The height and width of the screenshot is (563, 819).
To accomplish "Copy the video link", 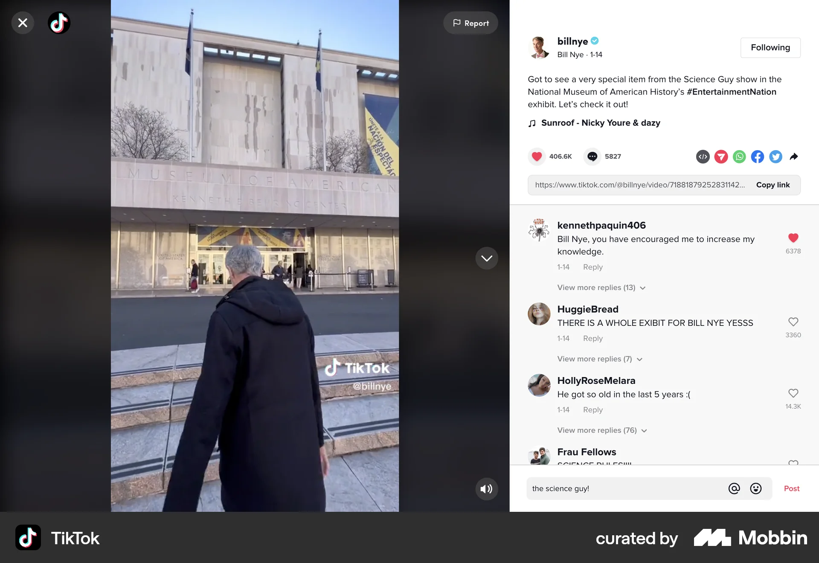I will pos(773,185).
